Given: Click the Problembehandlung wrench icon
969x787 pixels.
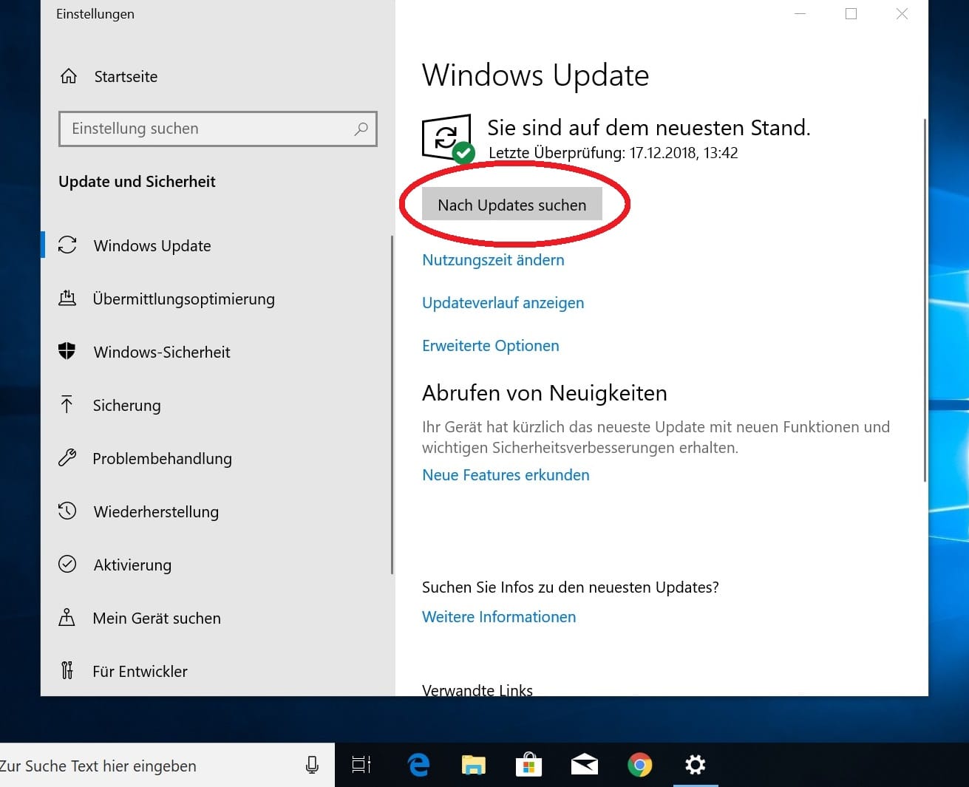Looking at the screenshot, I should [67, 458].
